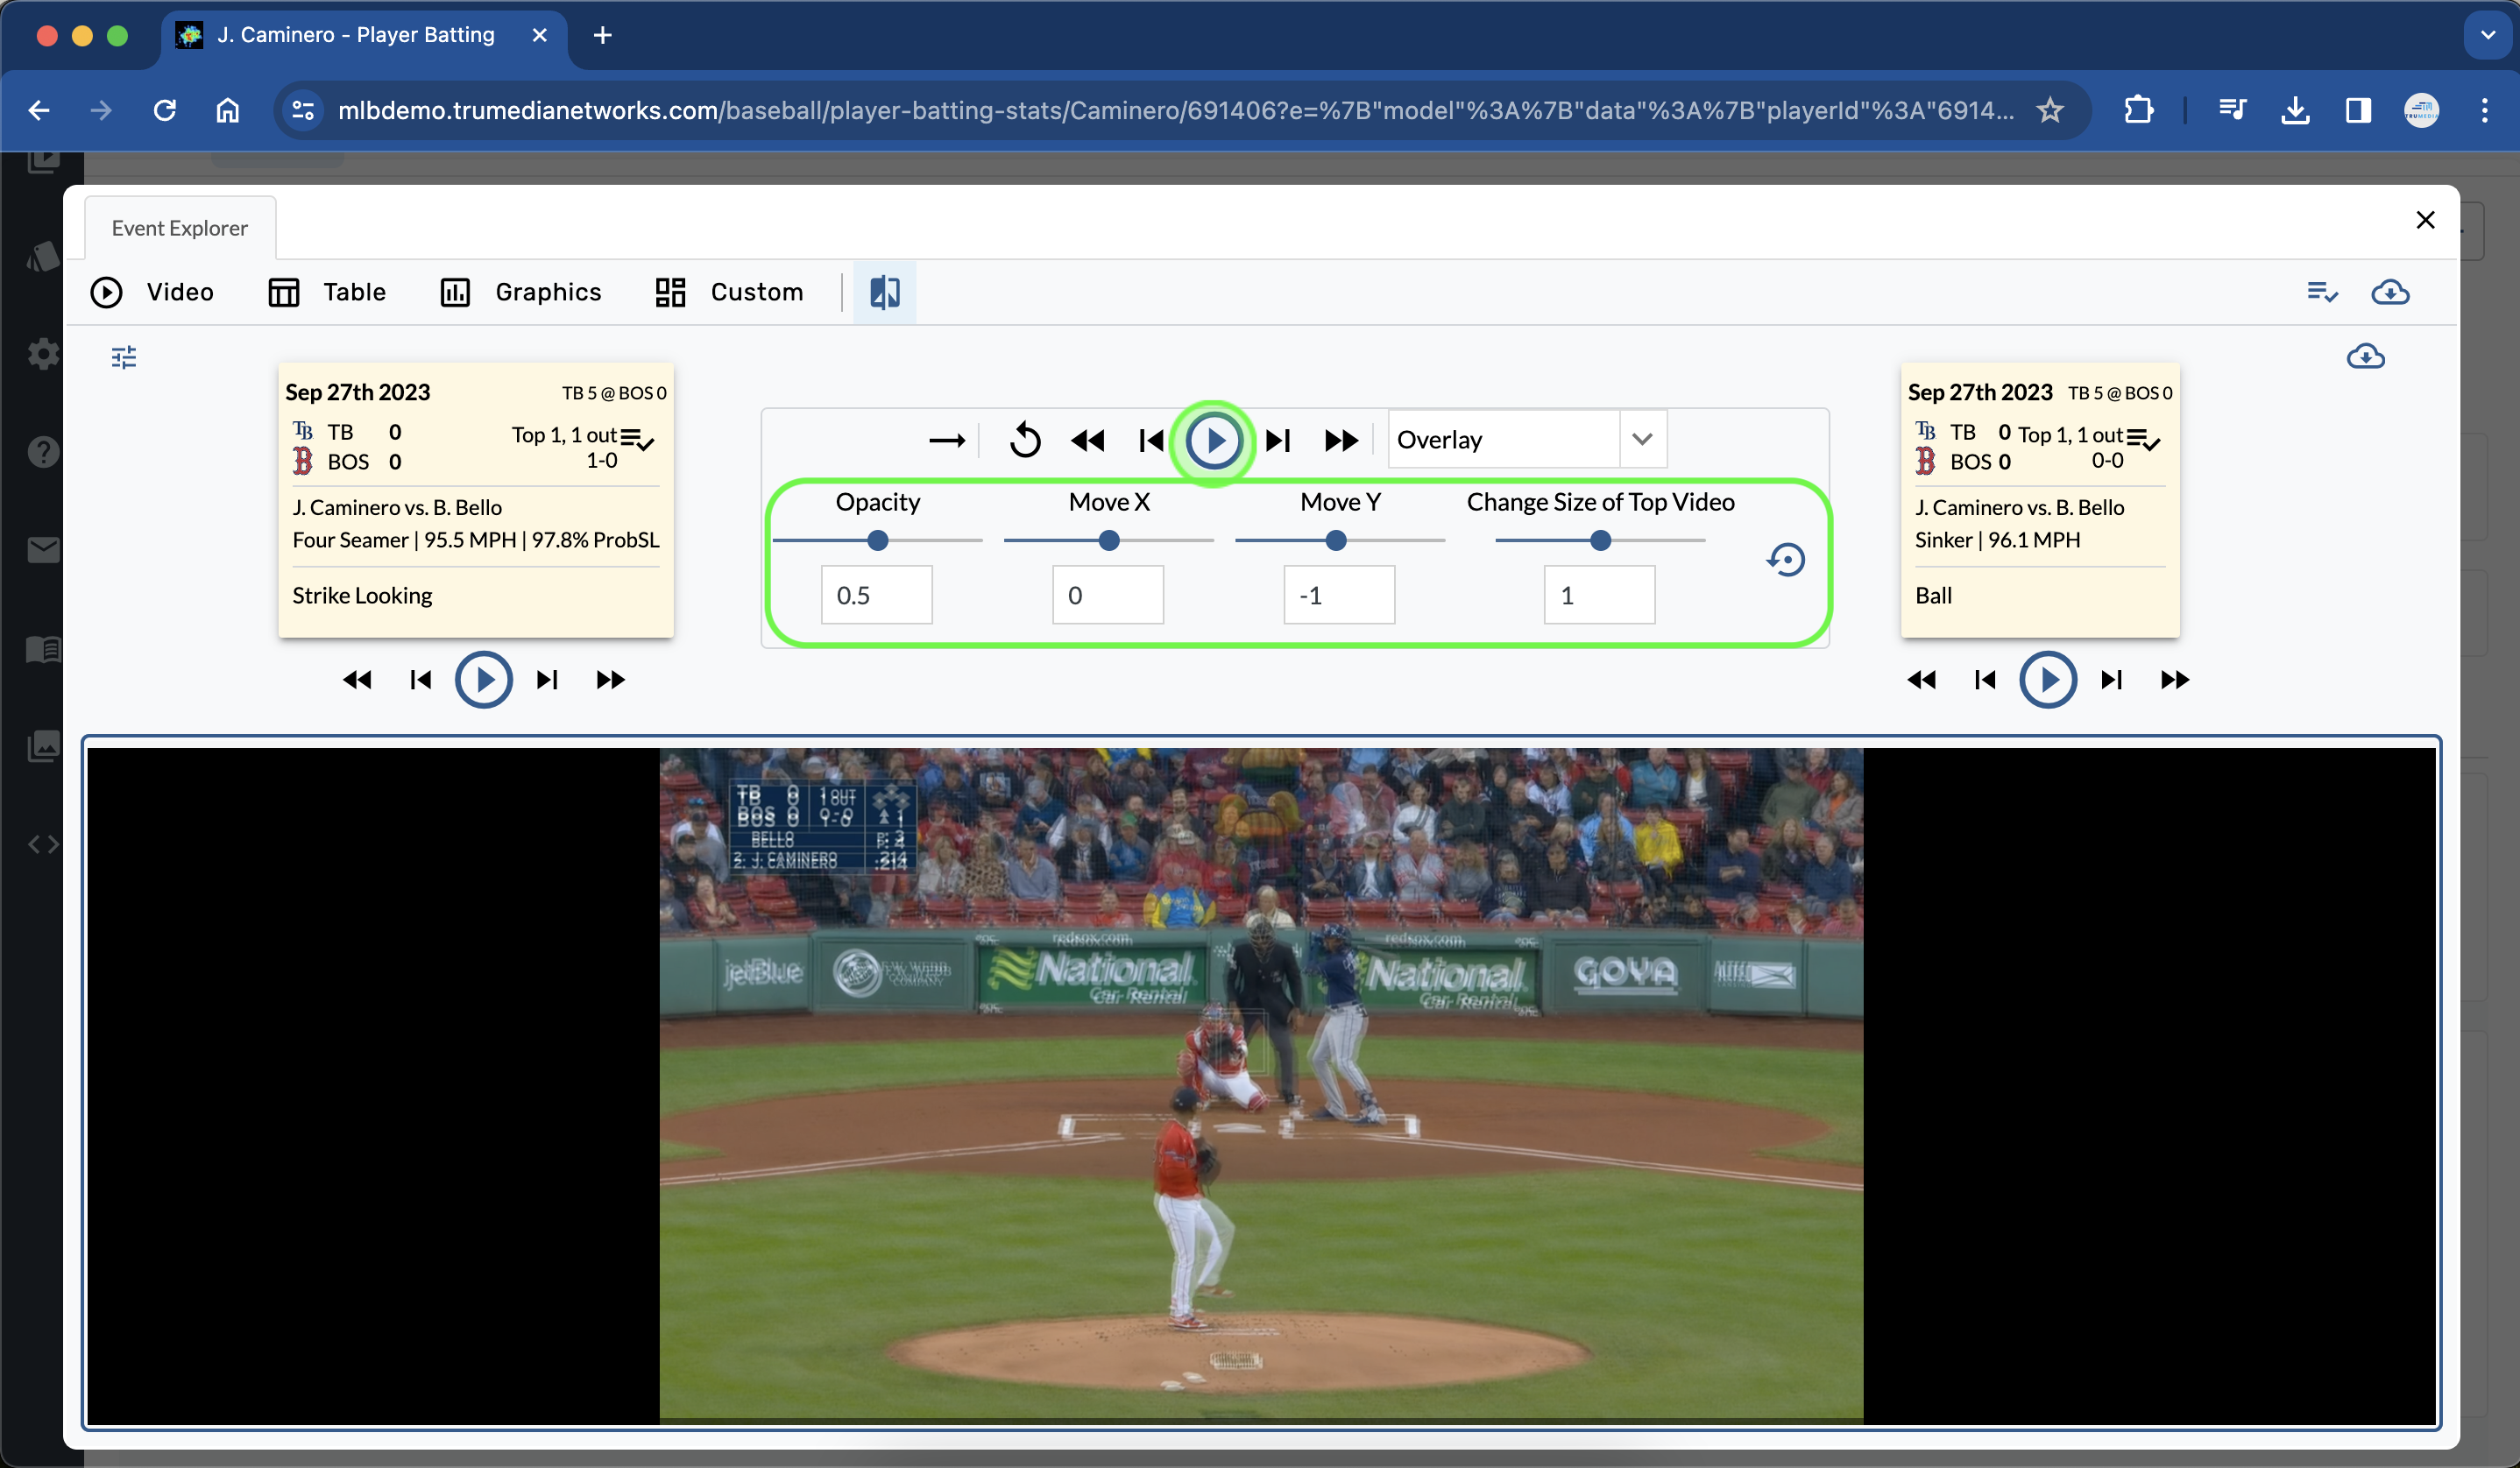2520x1468 pixels.
Task: Open the Chrome window chevron at top right
Action: [2487, 35]
